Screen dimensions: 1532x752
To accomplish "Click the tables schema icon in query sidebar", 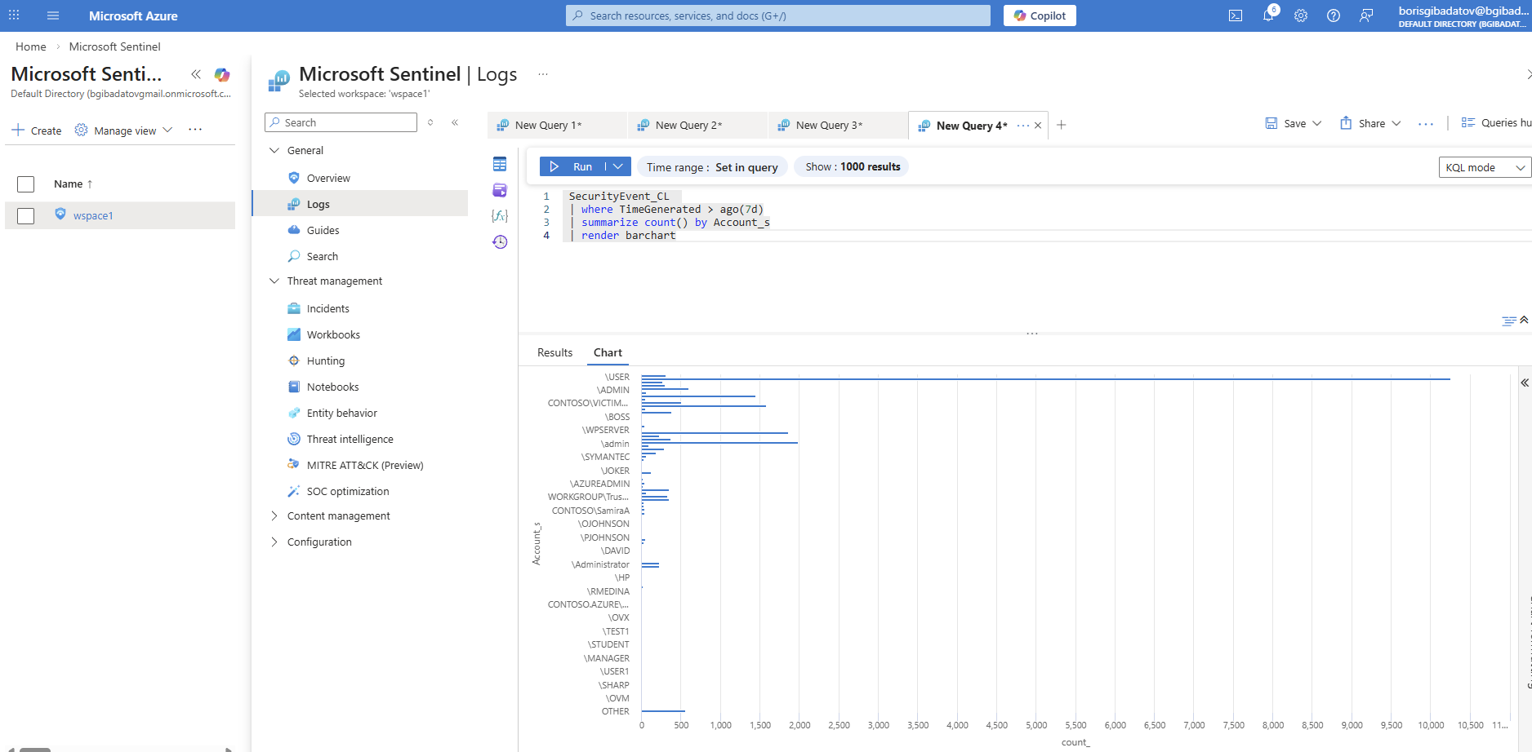I will coord(500,165).
